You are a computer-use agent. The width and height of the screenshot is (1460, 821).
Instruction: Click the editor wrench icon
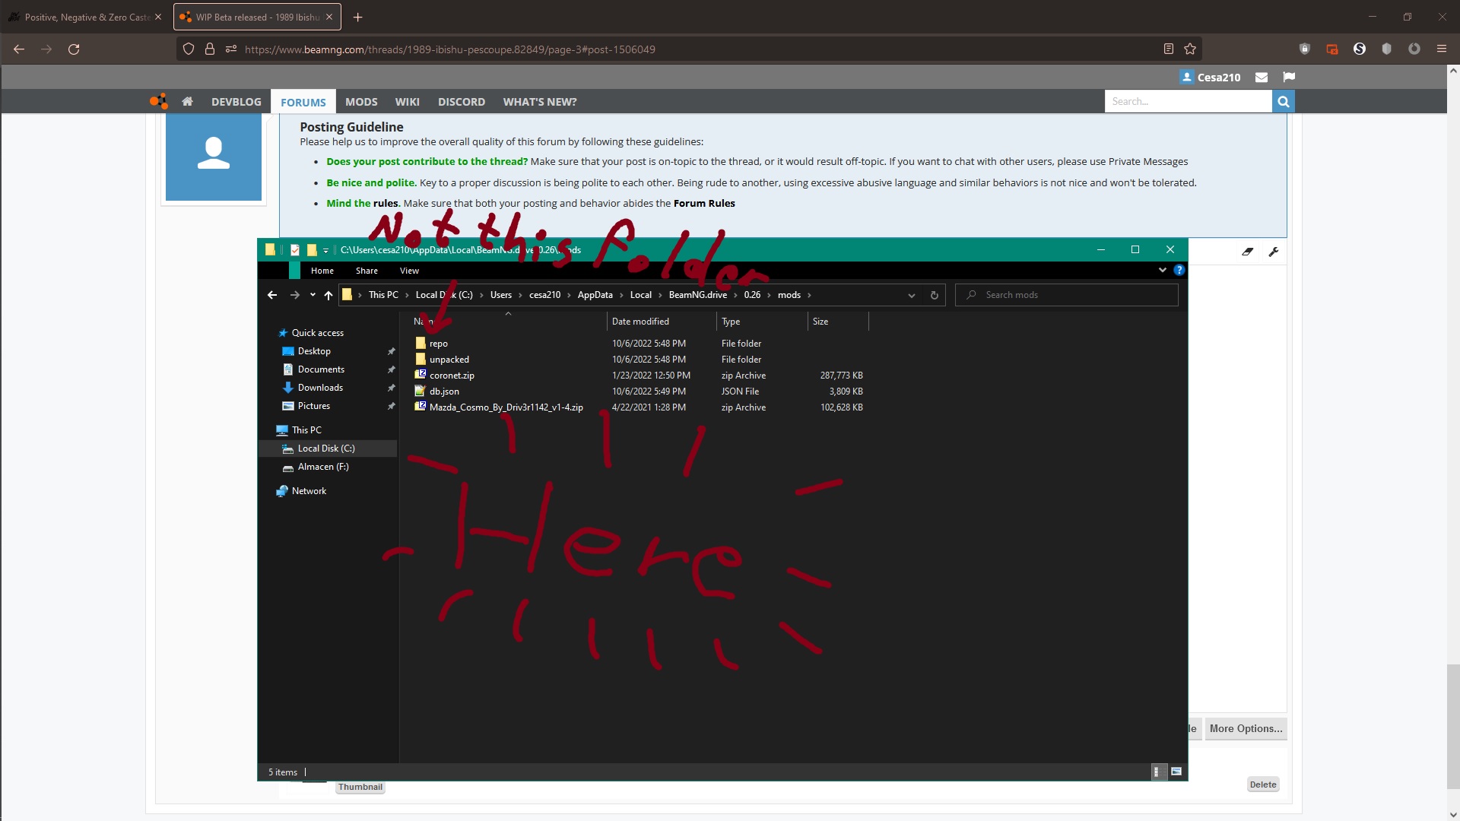pyautogui.click(x=1274, y=252)
